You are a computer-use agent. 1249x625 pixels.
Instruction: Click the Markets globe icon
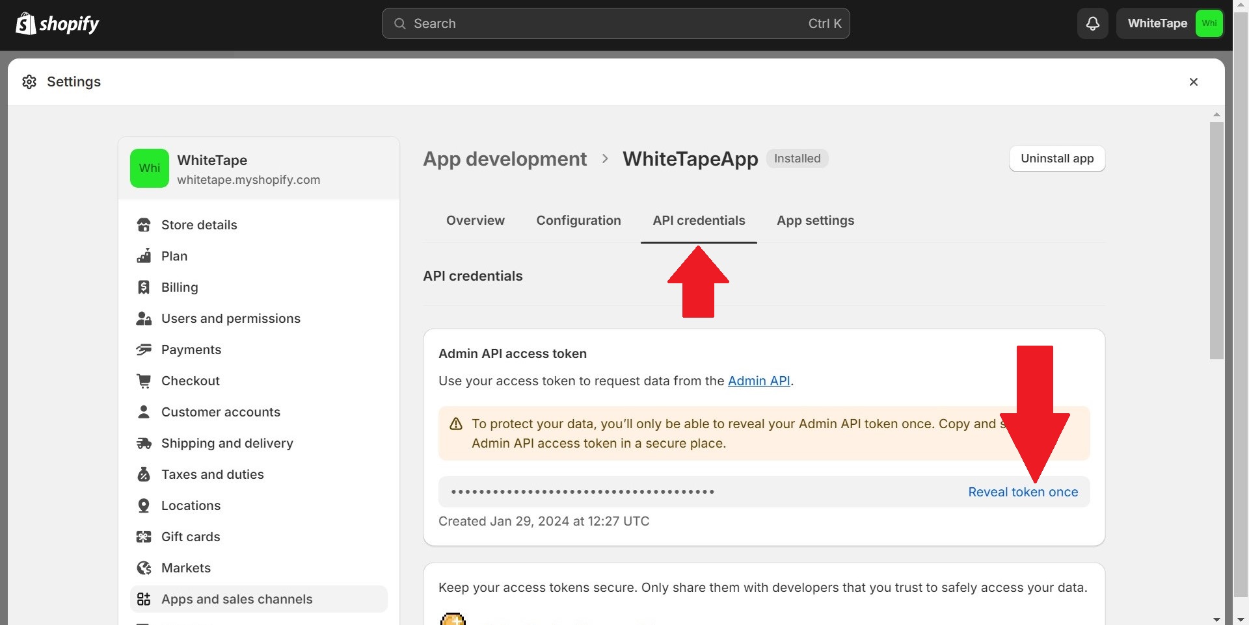tap(144, 568)
